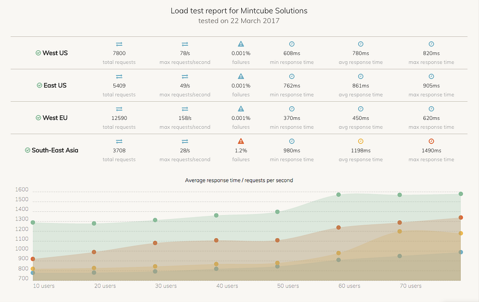Click the 700 y-axis label
This screenshot has height=302, width=479.
pos(23,278)
